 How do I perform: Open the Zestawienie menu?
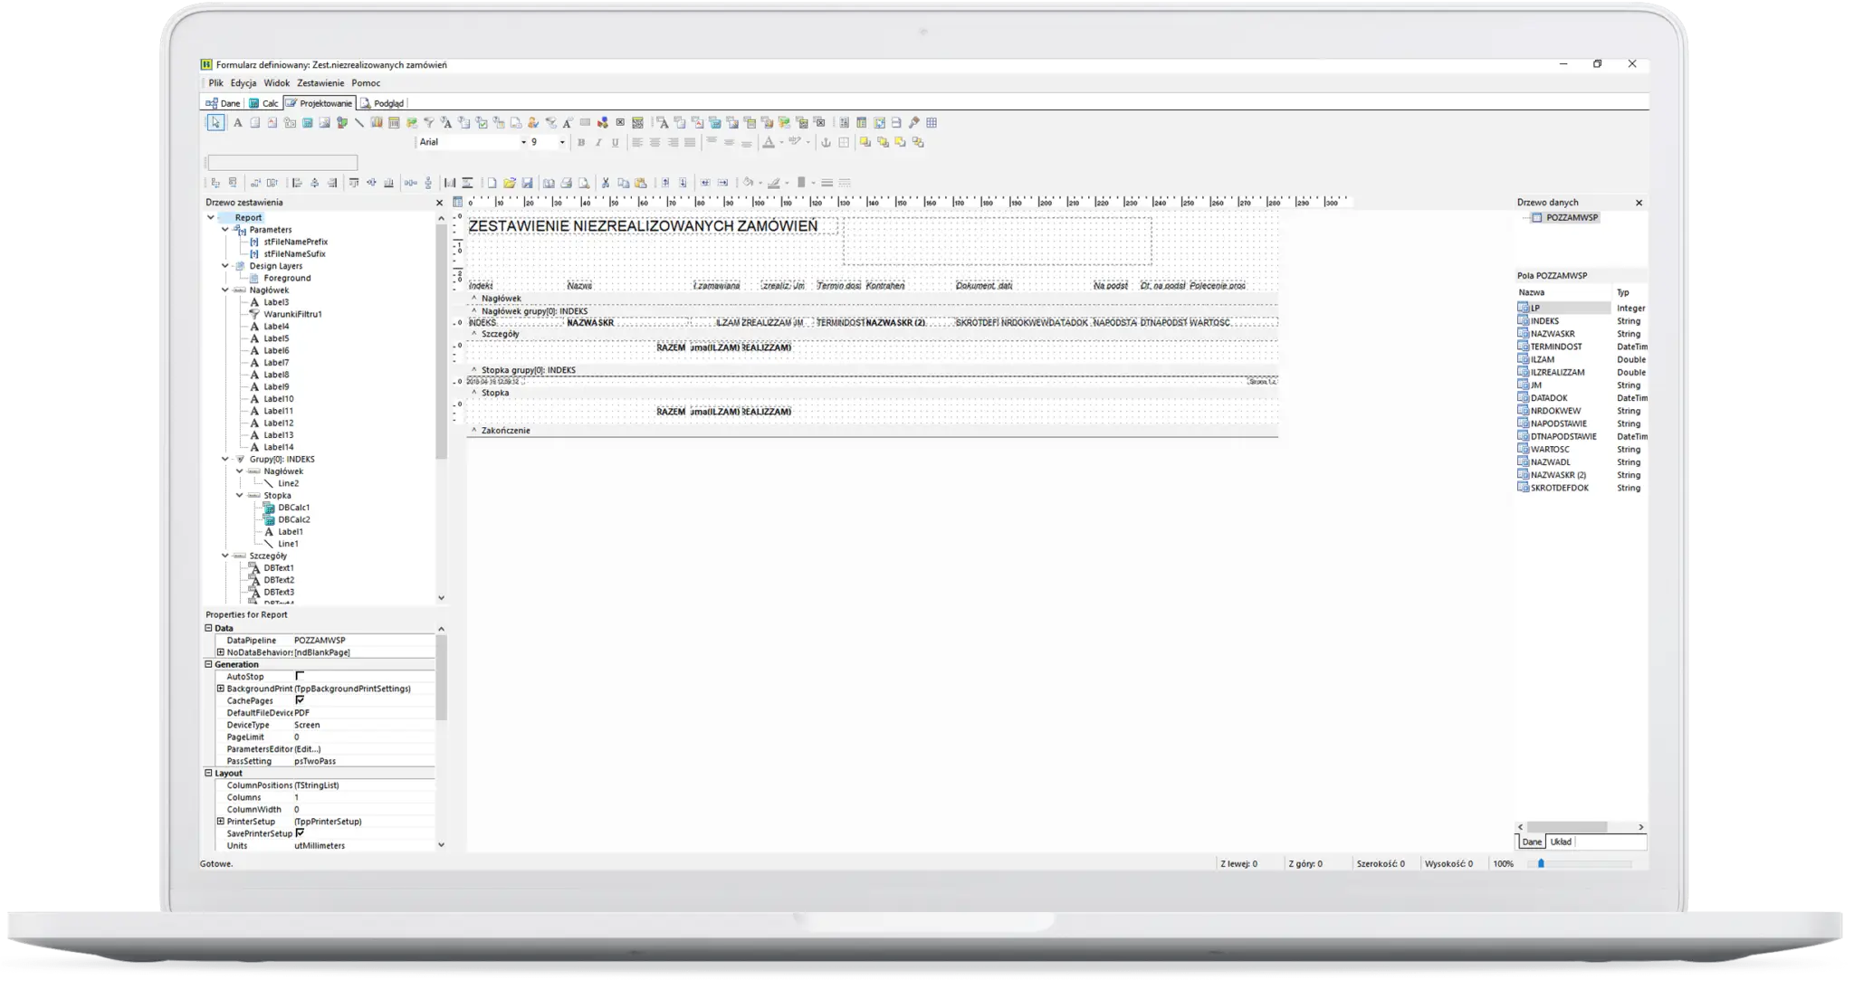tap(320, 83)
